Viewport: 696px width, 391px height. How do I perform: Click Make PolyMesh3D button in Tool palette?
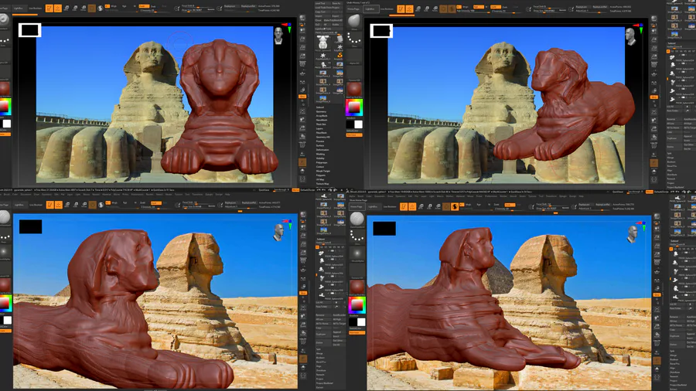click(x=333, y=20)
